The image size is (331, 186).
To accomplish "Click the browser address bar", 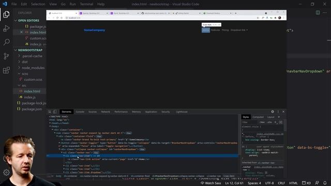I will tap(160, 18).
